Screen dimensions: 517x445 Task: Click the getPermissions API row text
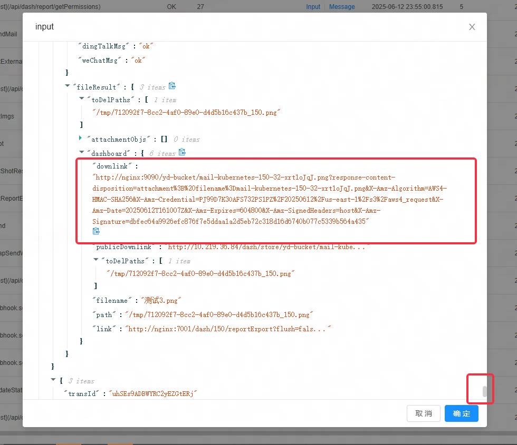51,6
